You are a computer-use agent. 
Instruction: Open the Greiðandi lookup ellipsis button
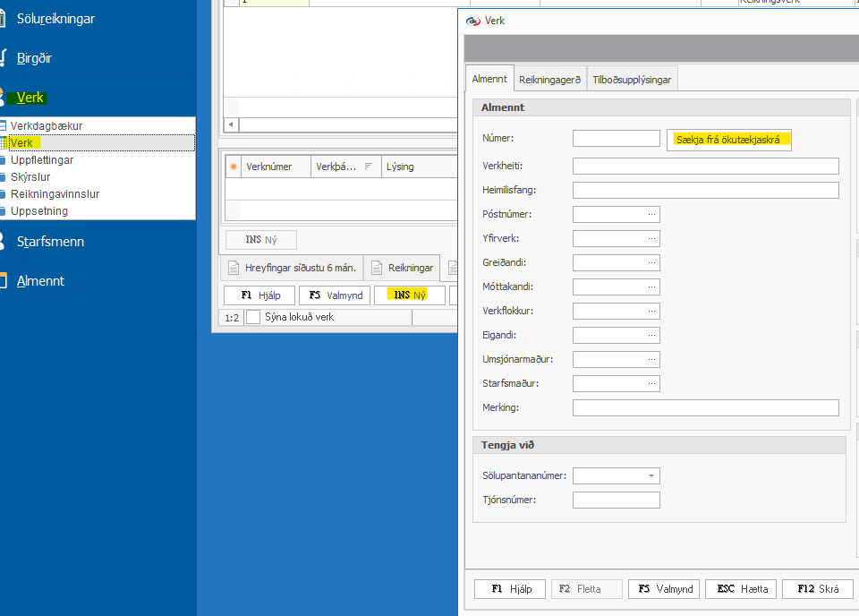(x=652, y=262)
